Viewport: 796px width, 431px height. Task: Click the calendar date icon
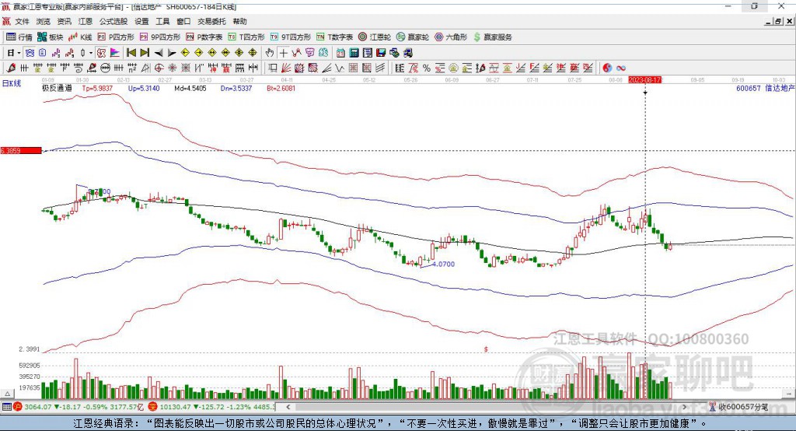[340, 53]
